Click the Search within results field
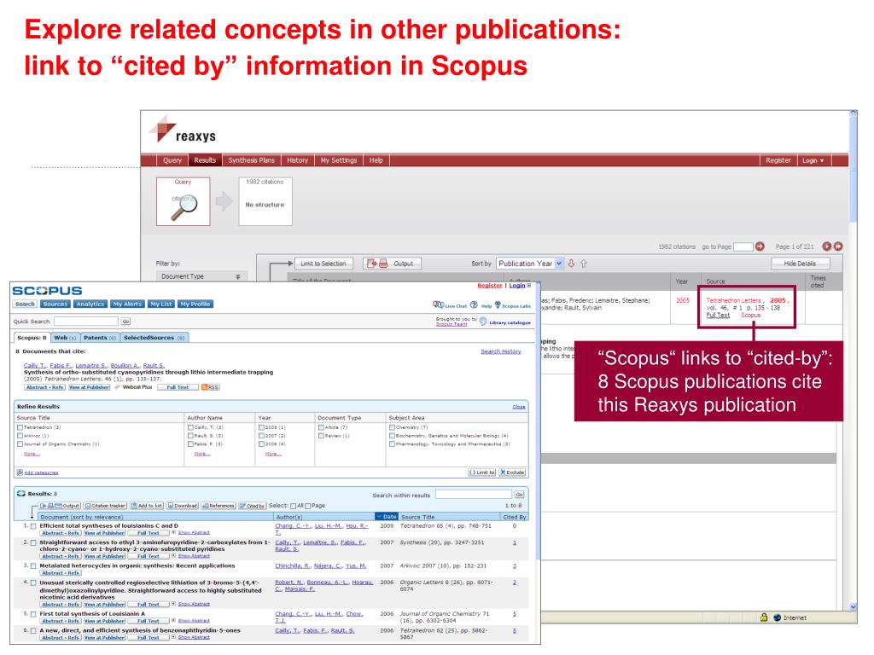 (x=473, y=495)
